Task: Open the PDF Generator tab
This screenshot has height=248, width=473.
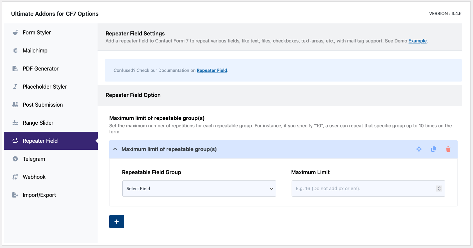Action: (51, 69)
